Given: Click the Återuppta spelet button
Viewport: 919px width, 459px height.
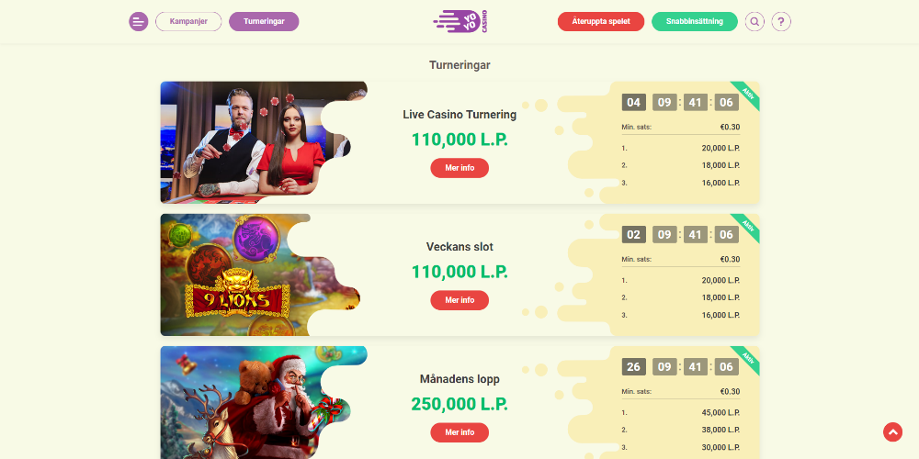Looking at the screenshot, I should pos(601,22).
